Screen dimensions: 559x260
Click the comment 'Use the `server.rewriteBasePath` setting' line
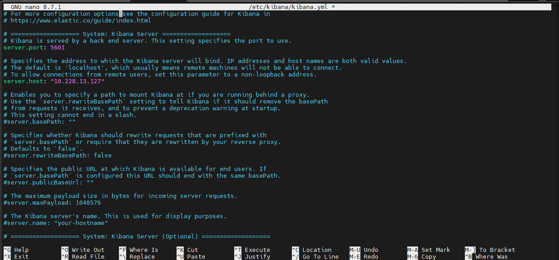(x=166, y=102)
